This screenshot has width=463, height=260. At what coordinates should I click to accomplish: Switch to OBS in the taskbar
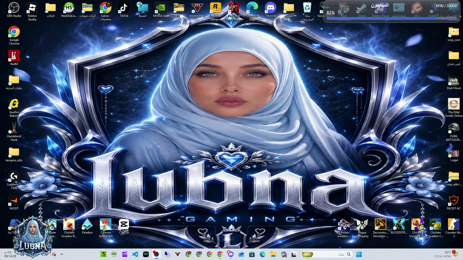point(156,254)
